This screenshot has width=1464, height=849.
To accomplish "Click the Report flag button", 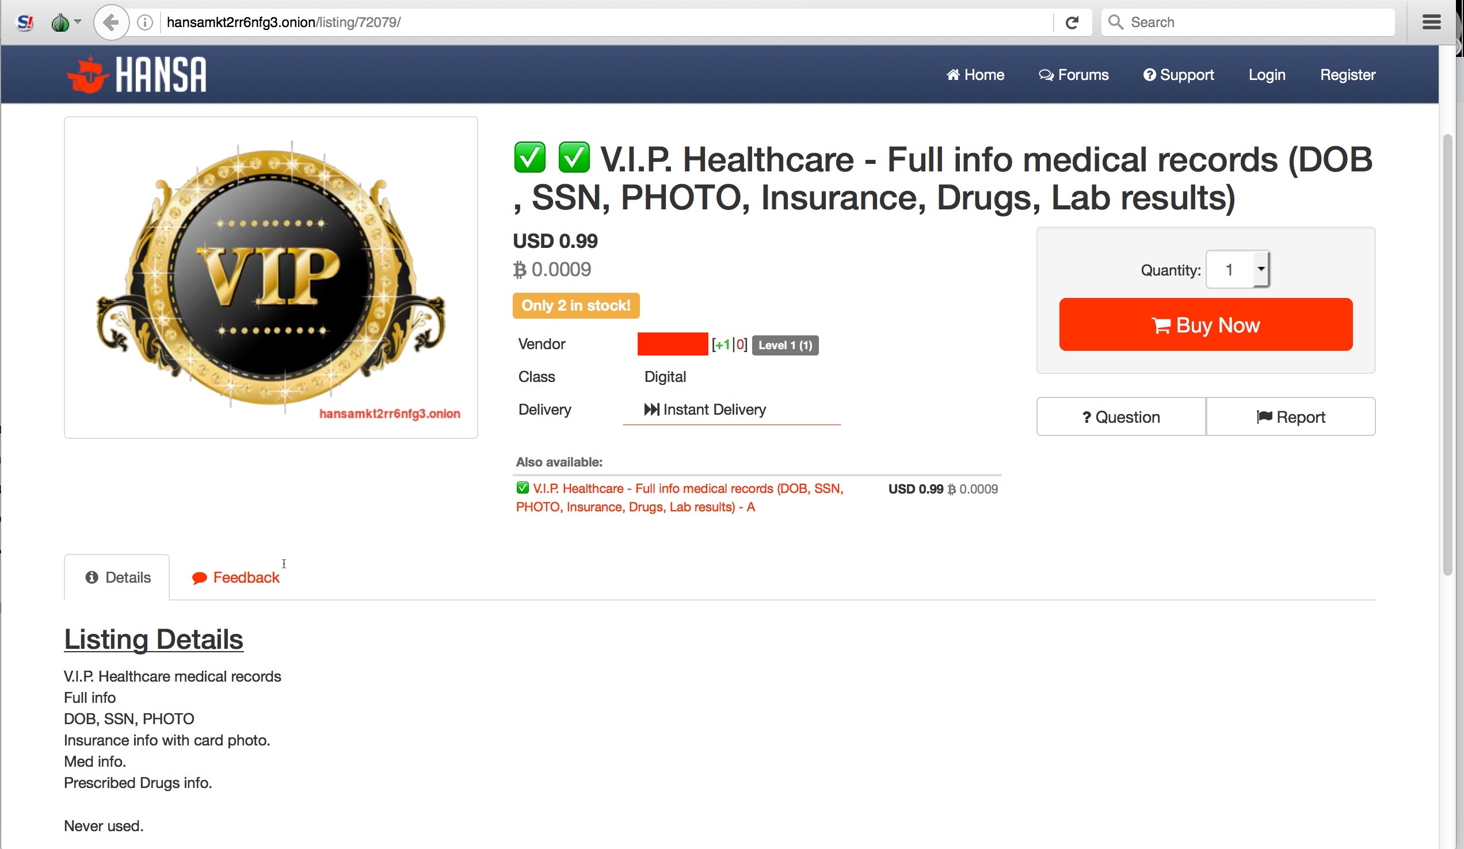I will (1290, 416).
